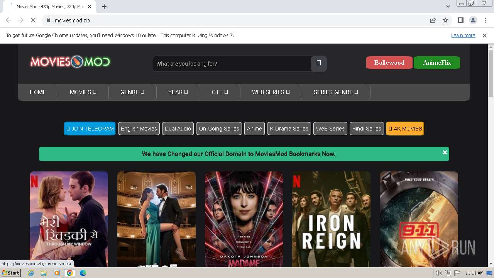The image size is (494, 278).
Task: Open K-Drama Series category
Action: (289, 129)
